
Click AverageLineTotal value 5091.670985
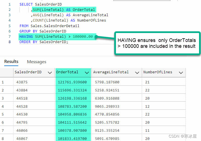(x=107, y=138)
